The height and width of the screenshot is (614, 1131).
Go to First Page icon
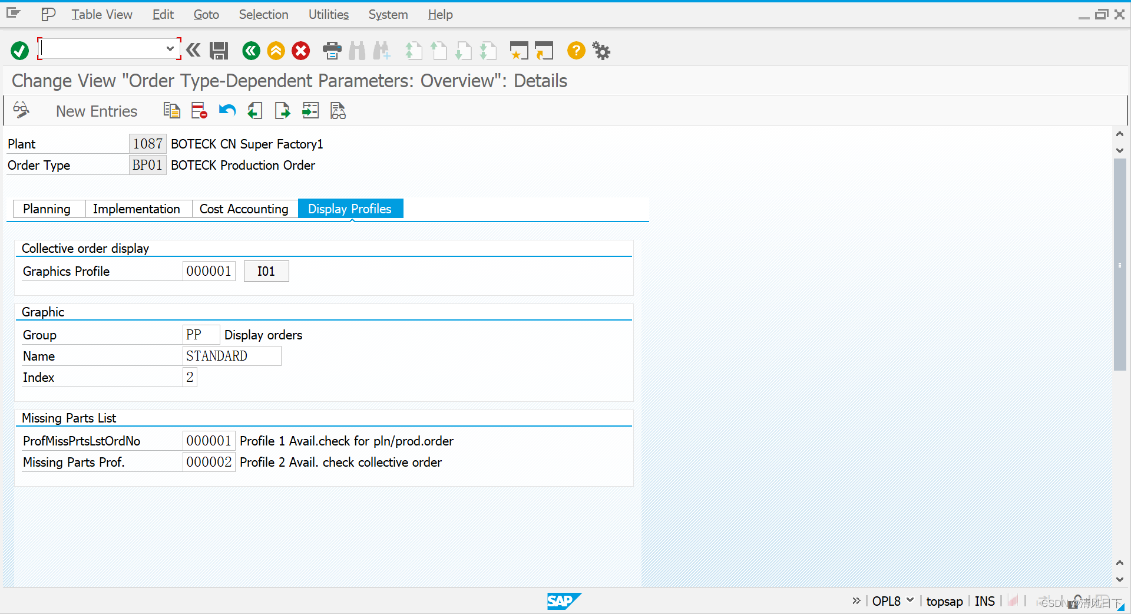[414, 51]
